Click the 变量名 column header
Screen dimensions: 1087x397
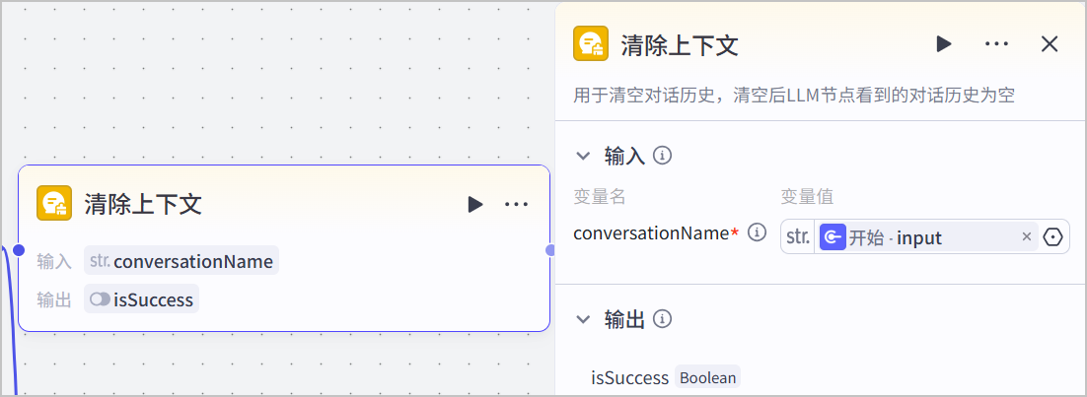tap(600, 197)
